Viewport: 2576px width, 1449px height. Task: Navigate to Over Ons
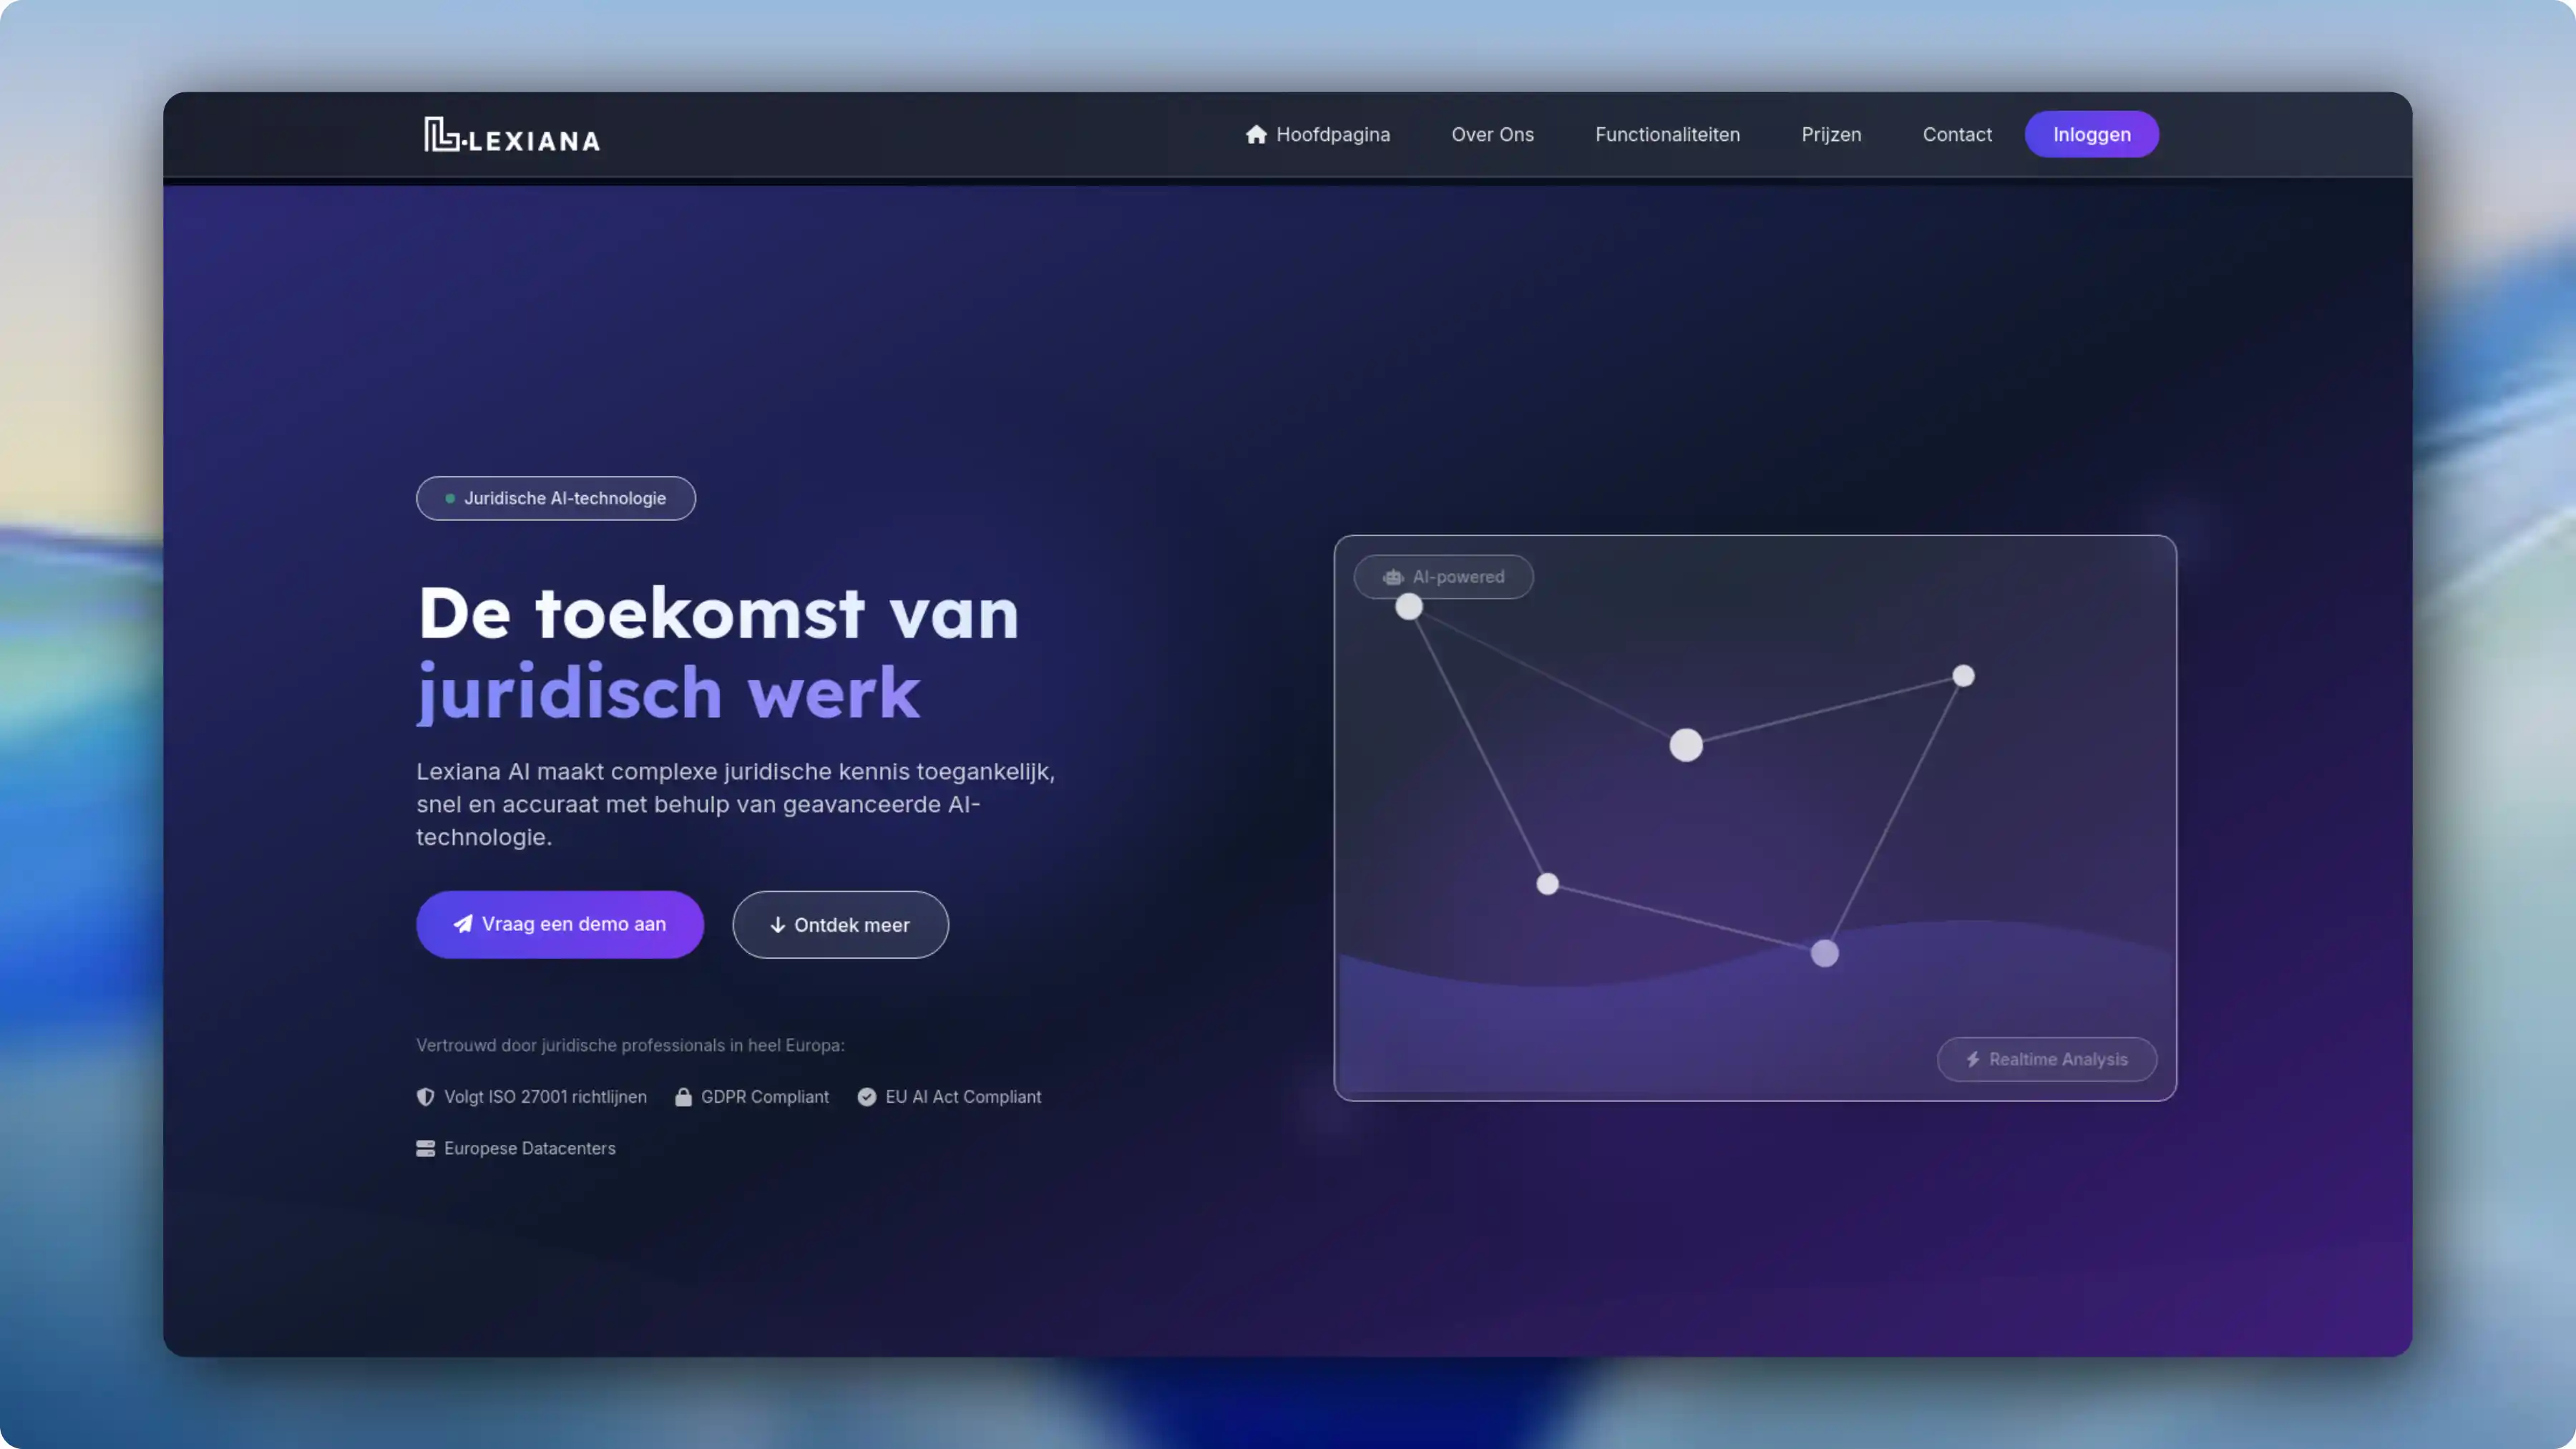coord(1493,134)
